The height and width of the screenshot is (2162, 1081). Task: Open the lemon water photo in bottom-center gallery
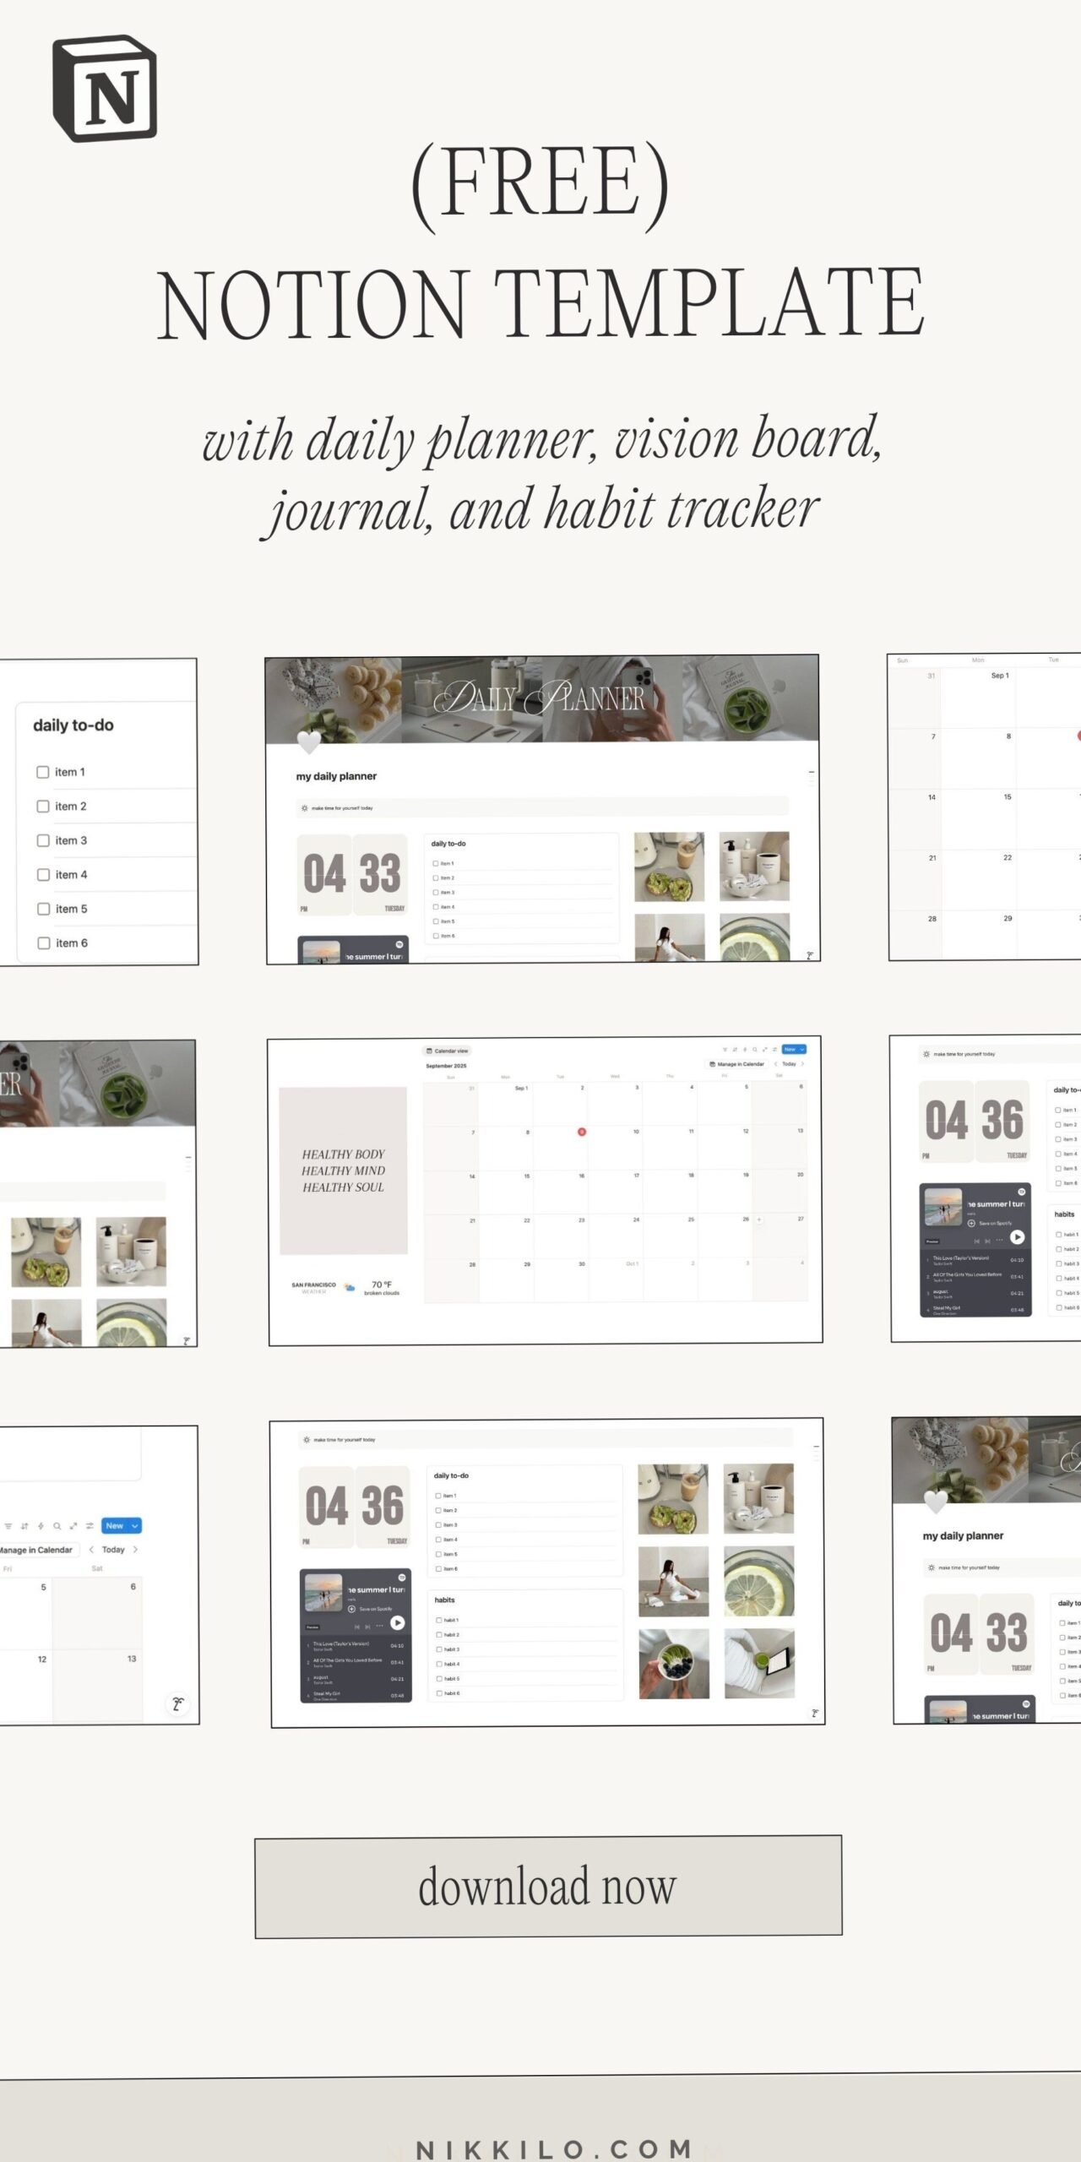point(758,1582)
